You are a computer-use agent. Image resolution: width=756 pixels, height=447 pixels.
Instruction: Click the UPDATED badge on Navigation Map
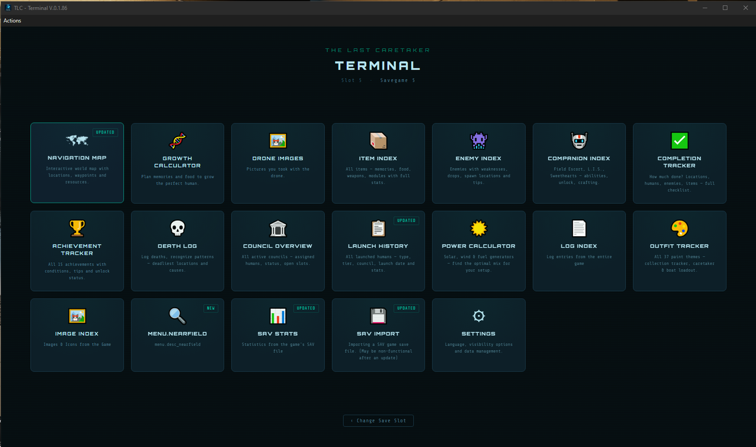coord(105,132)
